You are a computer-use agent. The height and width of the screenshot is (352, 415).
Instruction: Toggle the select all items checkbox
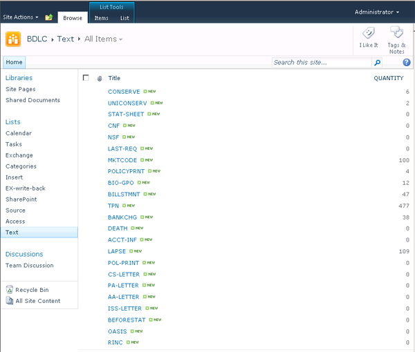point(86,78)
